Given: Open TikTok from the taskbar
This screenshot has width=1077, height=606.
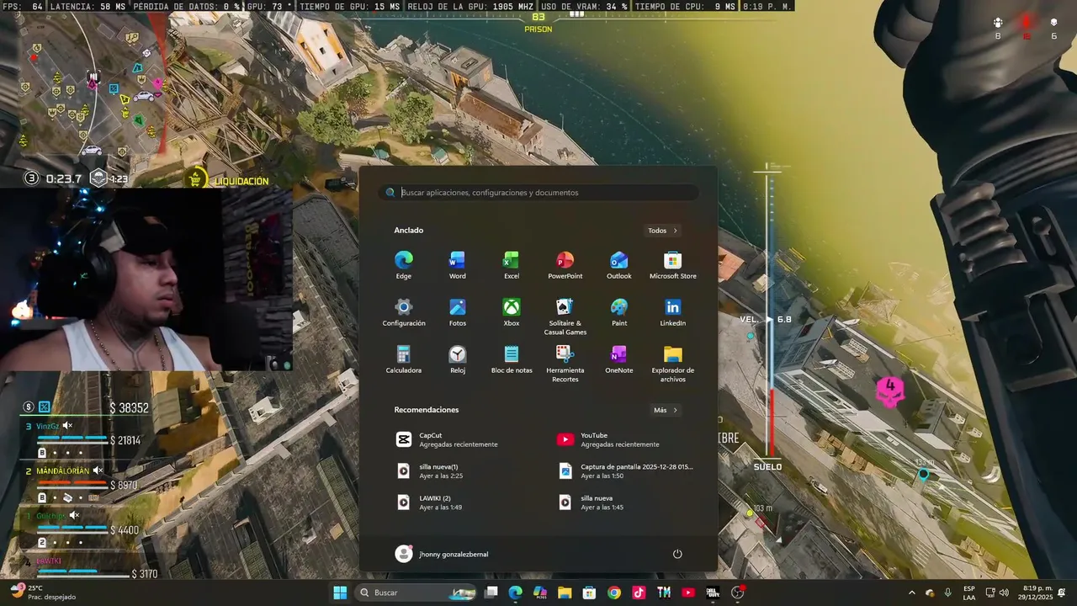Looking at the screenshot, I should click(x=639, y=593).
